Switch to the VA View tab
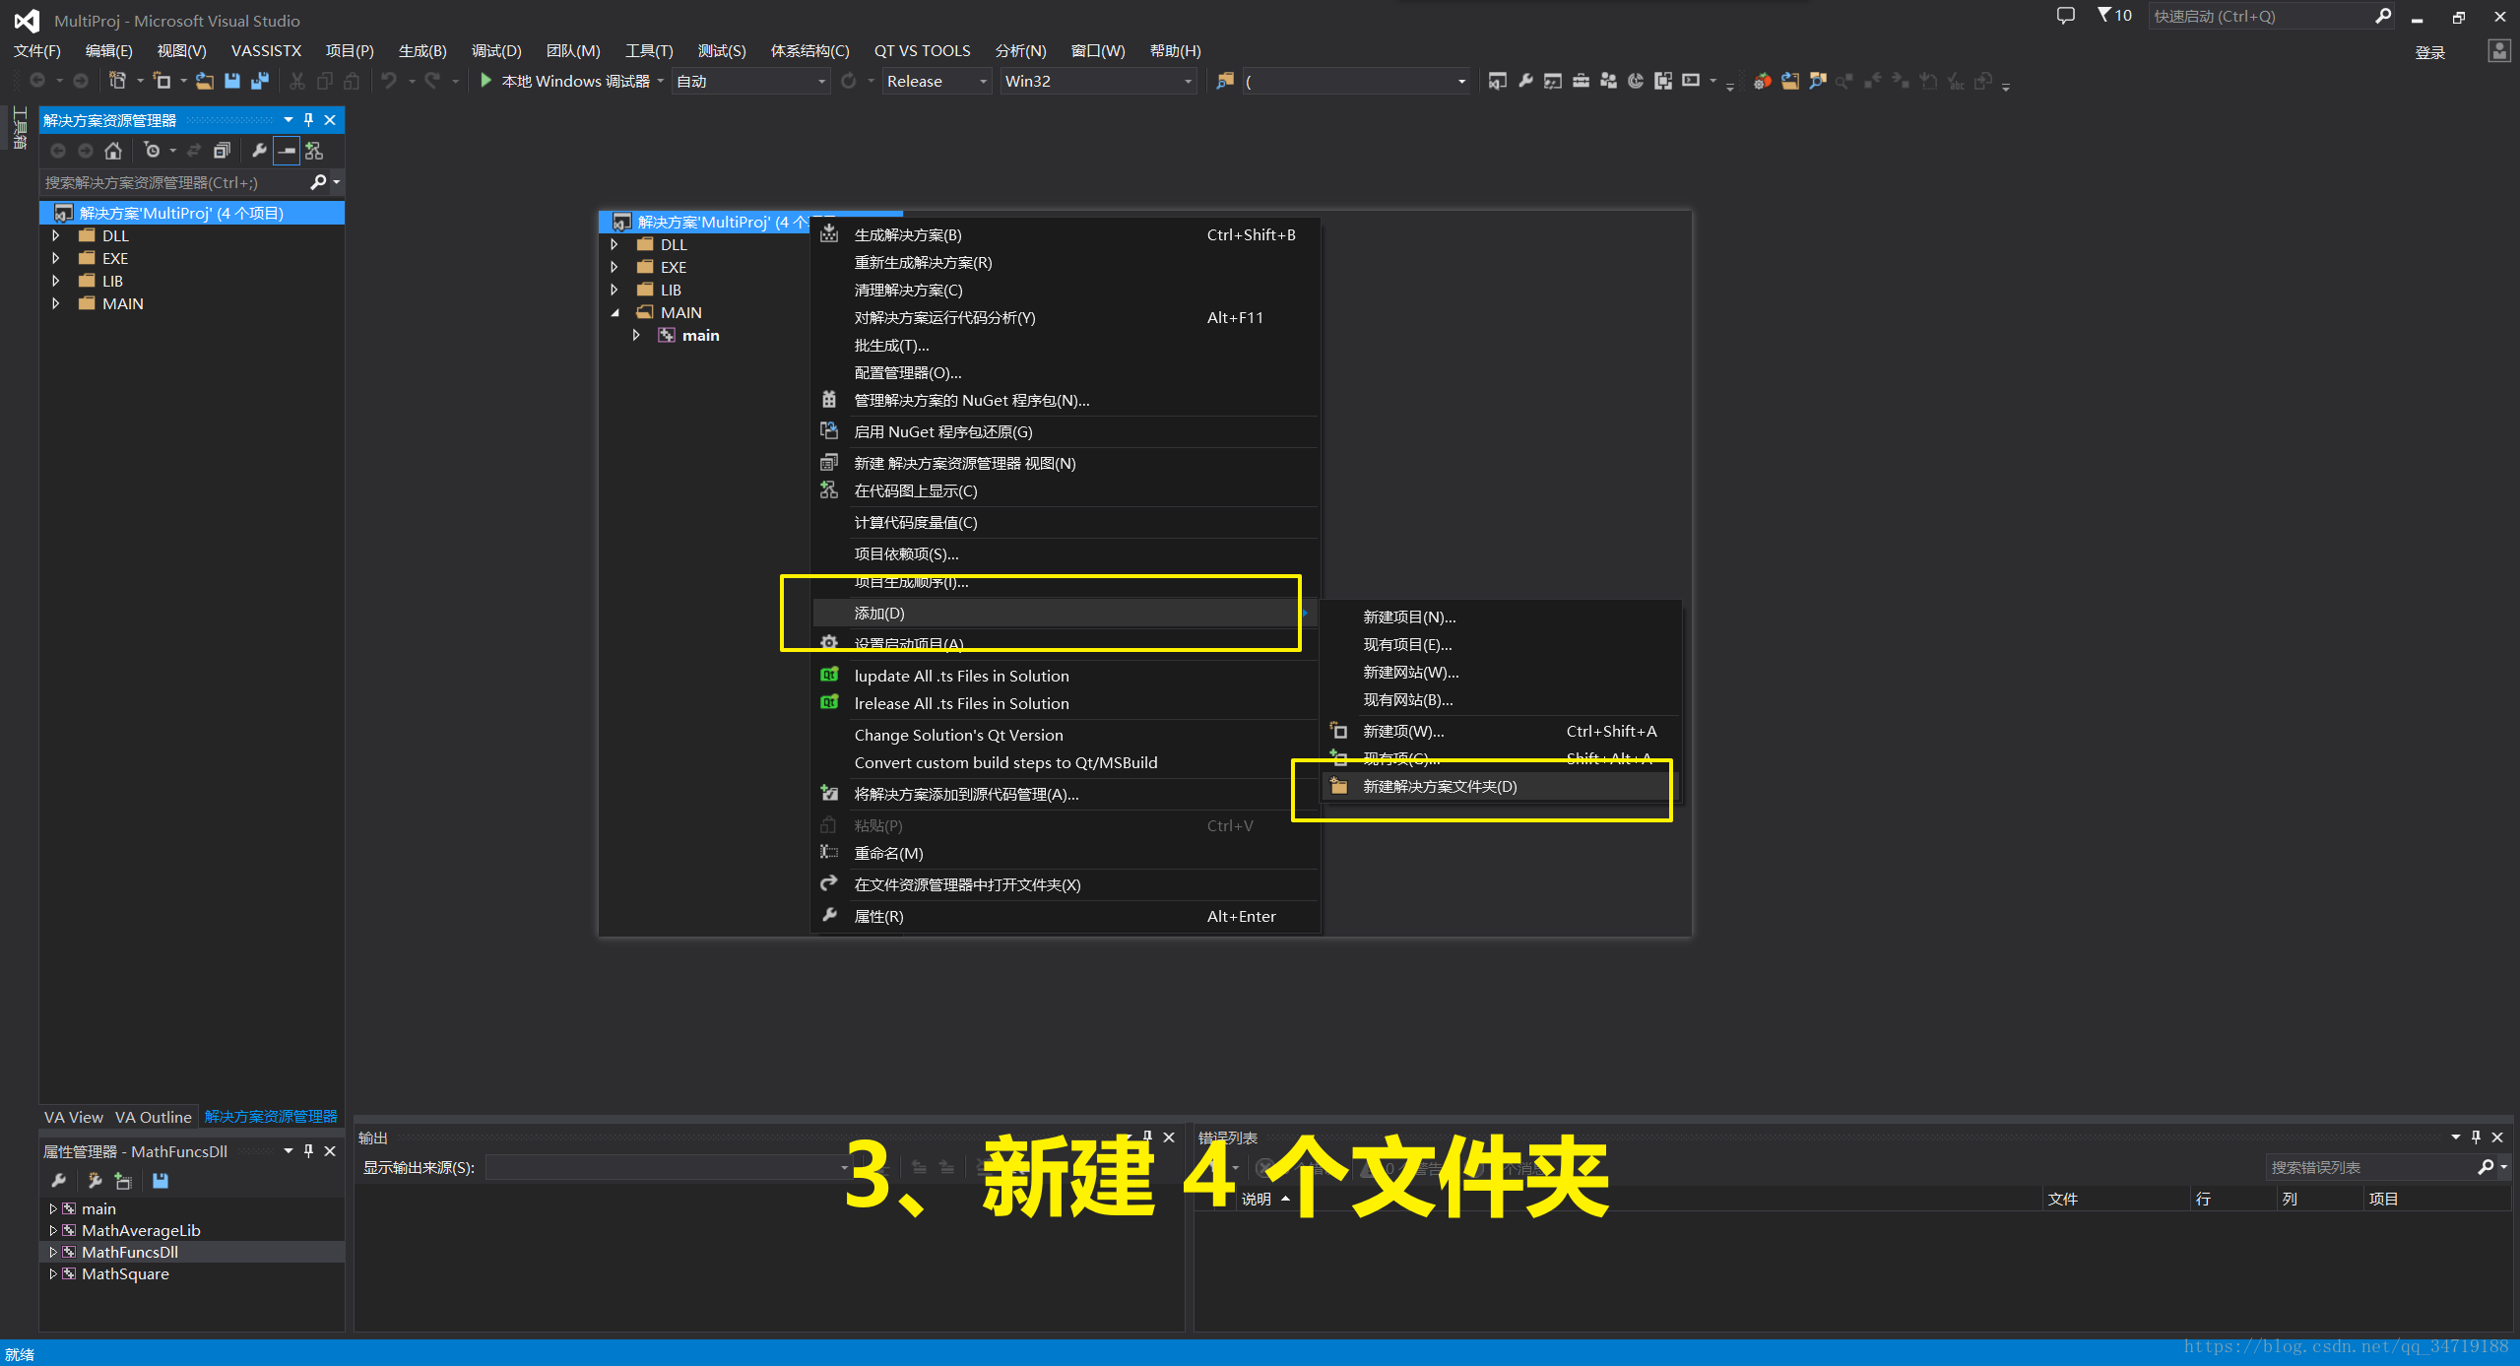The width and height of the screenshot is (2520, 1366). (x=74, y=1117)
